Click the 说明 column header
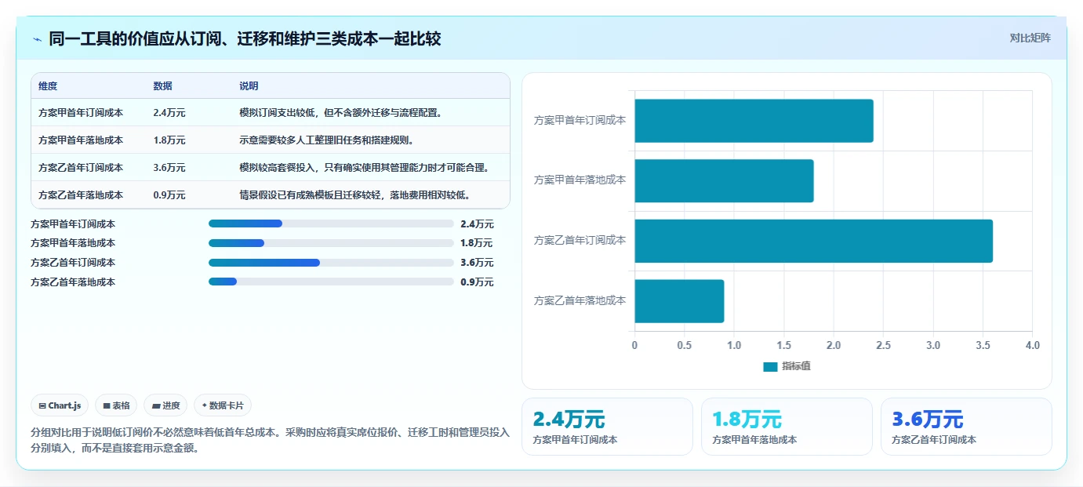Screen dimensions: 1083x487 [x=249, y=86]
